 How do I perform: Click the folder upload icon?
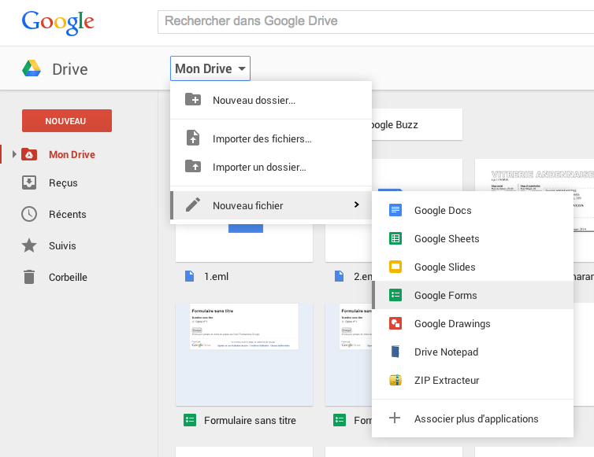[x=193, y=166]
